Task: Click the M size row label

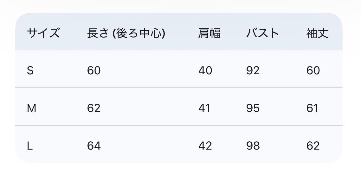Action: click(x=32, y=108)
